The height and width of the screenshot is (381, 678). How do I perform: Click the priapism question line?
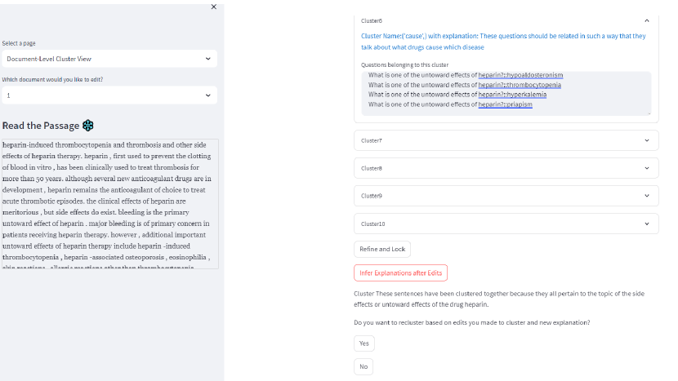[x=450, y=104]
